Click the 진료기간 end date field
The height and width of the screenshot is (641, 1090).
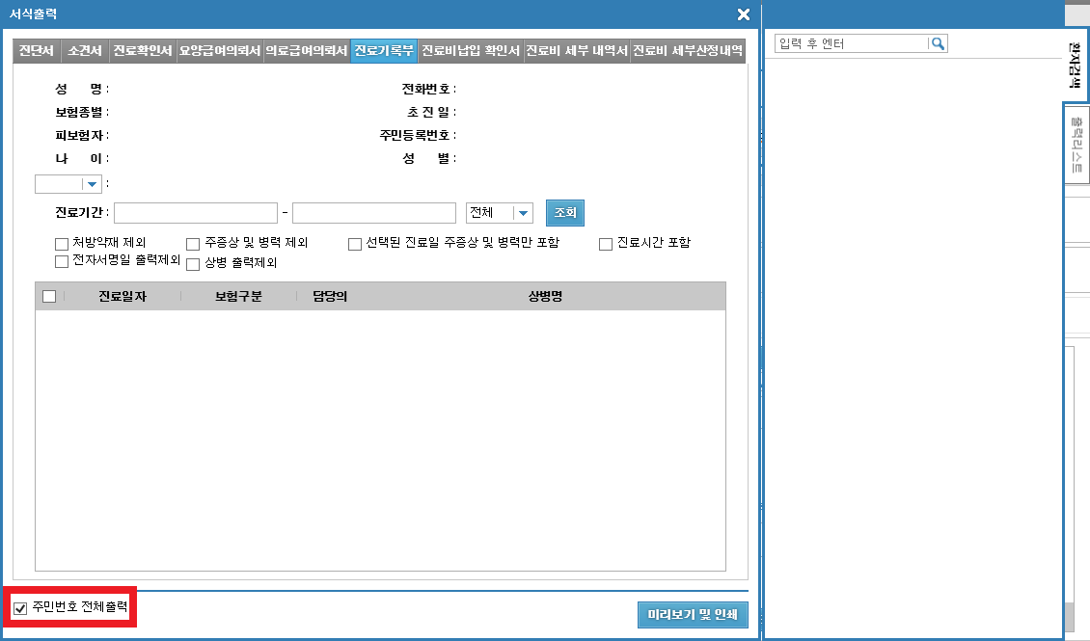click(373, 213)
